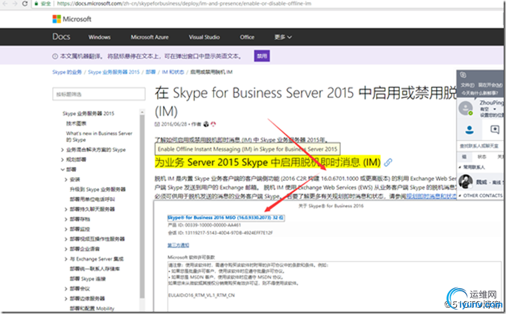
Task: Click the browser address bar URL
Action: click(184, 3)
